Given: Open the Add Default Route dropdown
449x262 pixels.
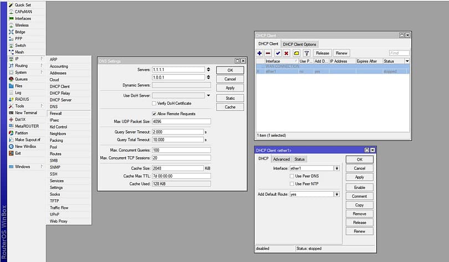Looking at the screenshot, I should pos(337,194).
